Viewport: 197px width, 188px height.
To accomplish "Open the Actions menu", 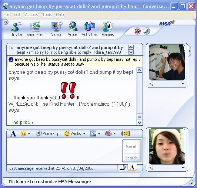I will point(31,14).
